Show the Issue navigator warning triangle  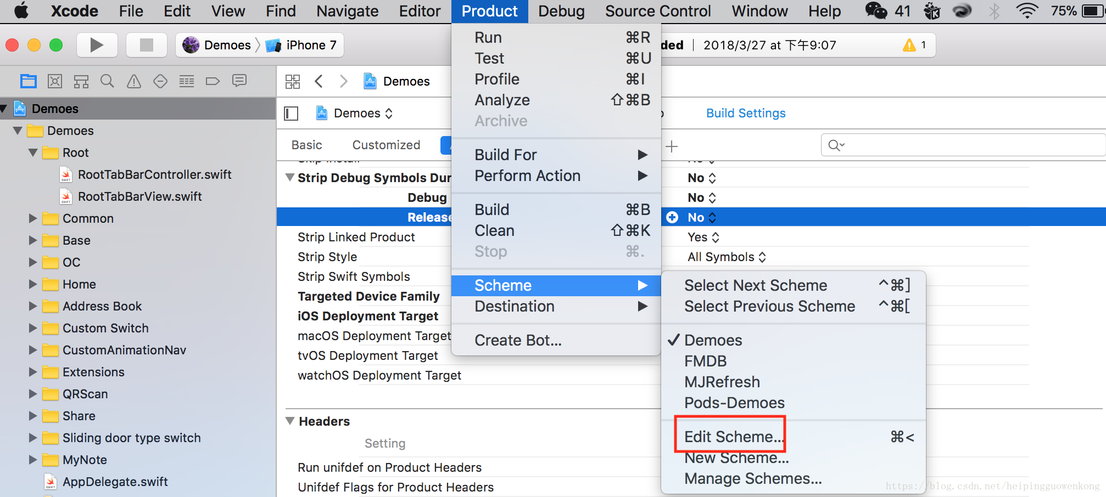133,81
